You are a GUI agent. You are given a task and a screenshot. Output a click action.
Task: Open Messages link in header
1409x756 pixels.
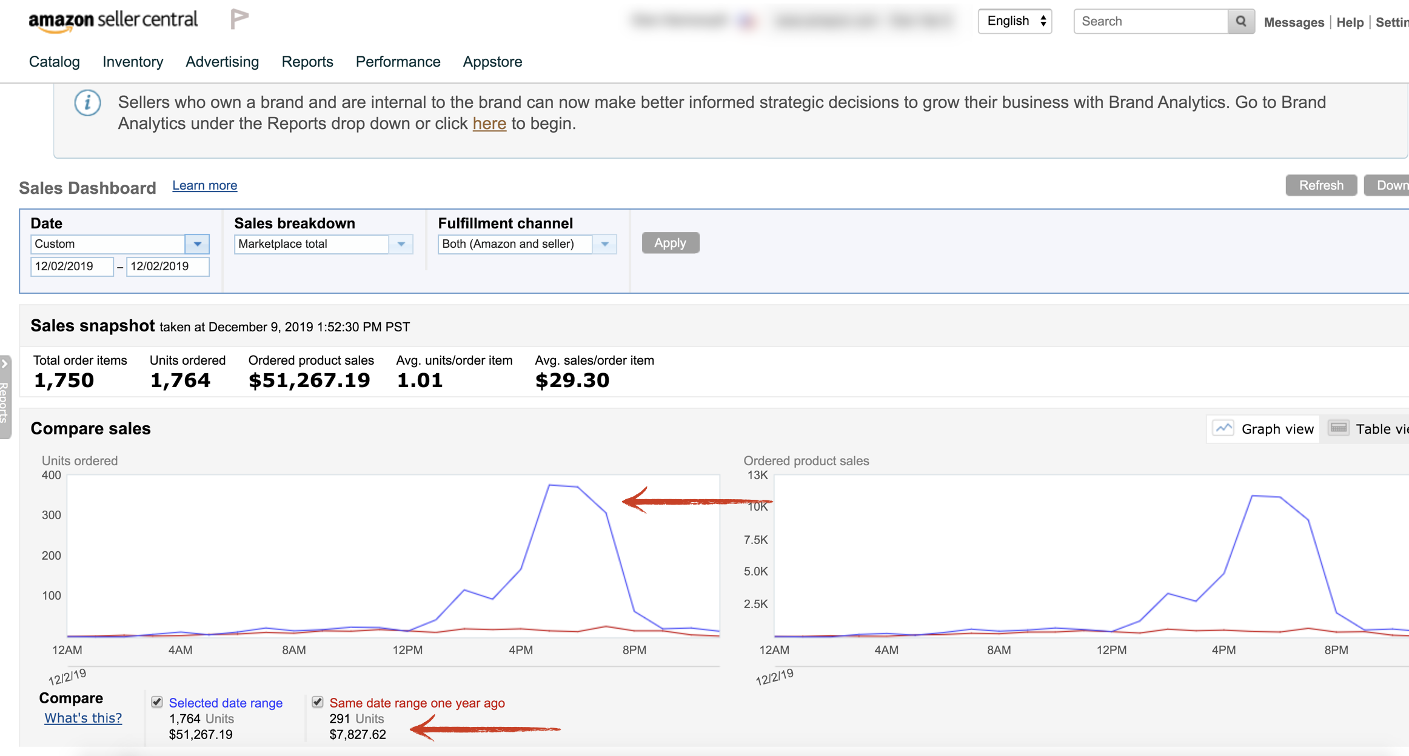[x=1294, y=22]
